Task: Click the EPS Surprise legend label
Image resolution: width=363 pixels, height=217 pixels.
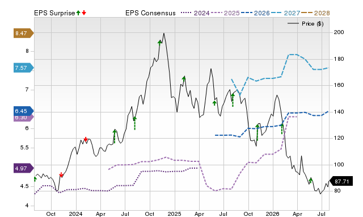Action: [54, 13]
